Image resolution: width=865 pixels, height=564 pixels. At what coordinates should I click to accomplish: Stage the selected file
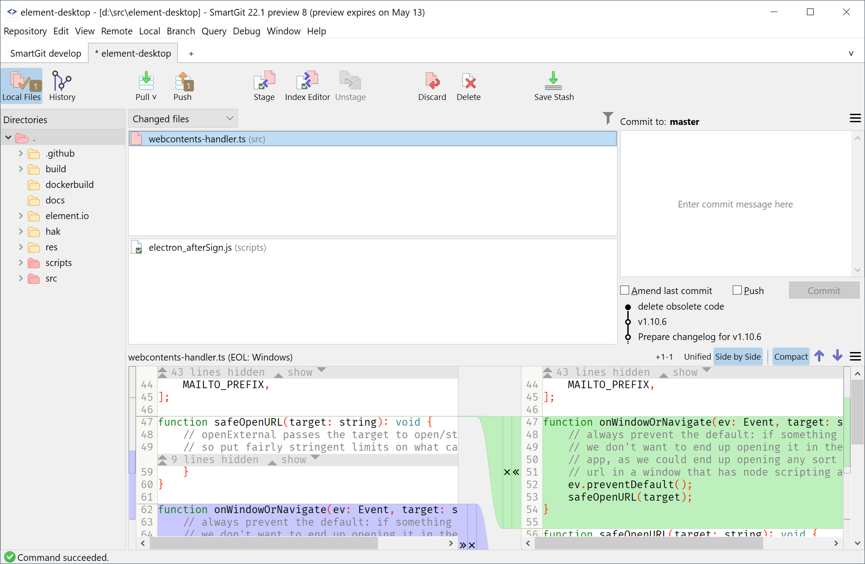(264, 86)
